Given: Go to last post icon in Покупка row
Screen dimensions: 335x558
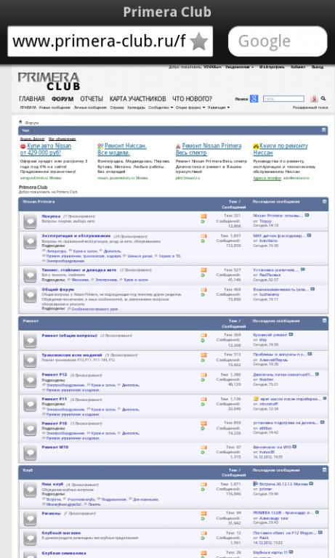Looking at the screenshot, I should click(x=307, y=215).
